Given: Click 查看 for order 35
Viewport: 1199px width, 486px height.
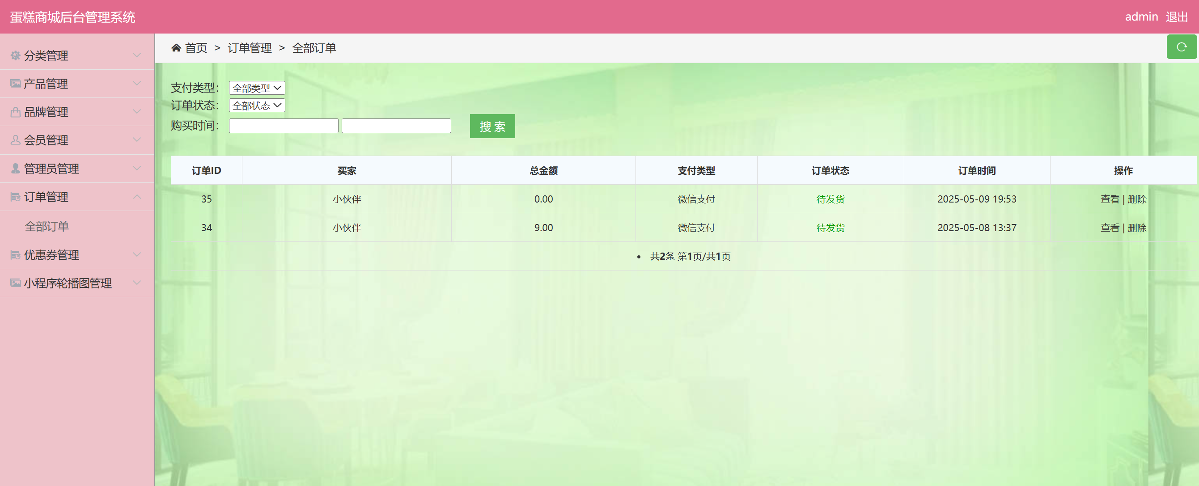Looking at the screenshot, I should coord(1109,199).
